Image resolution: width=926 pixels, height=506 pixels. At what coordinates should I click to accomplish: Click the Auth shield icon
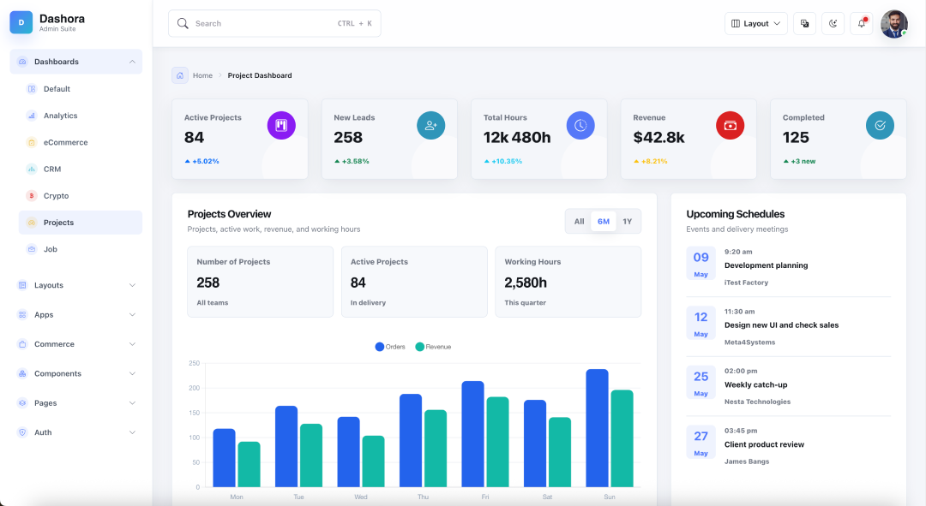pos(22,432)
